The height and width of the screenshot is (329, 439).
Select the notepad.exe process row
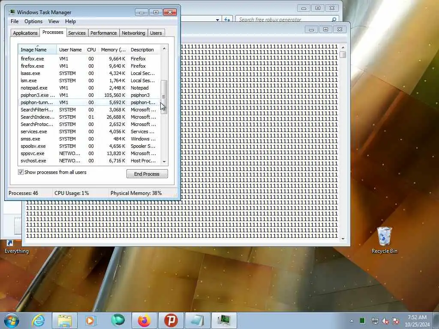coord(90,88)
